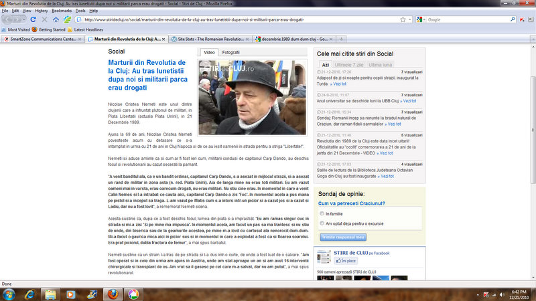Screen dimensions: 536x301
Task: Select 'Am optat deja pentru o excursie' option
Action: pyautogui.click(x=322, y=223)
